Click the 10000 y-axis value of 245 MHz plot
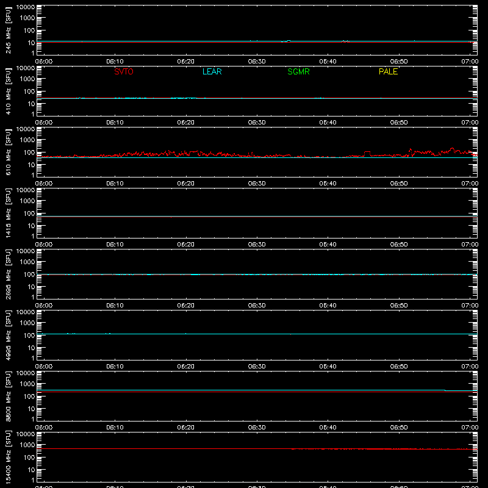The width and height of the screenshot is (488, 488). click(26, 7)
